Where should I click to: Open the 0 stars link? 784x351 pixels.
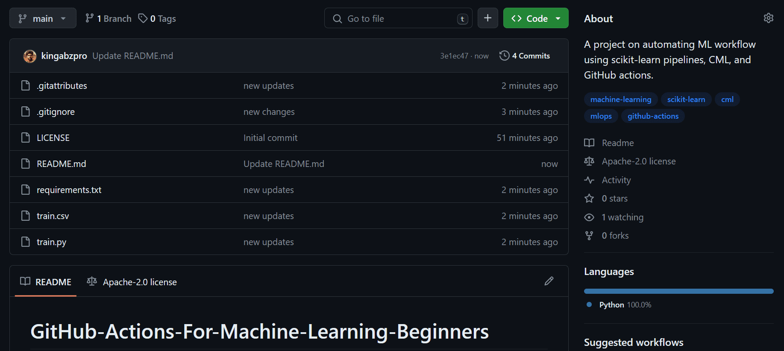click(x=615, y=199)
